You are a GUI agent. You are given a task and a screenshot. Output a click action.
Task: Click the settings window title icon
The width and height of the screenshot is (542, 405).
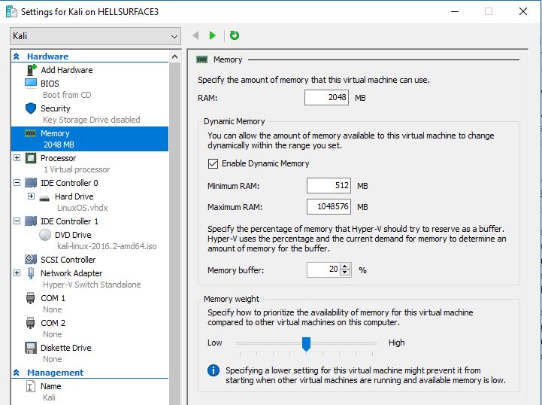[x=11, y=11]
